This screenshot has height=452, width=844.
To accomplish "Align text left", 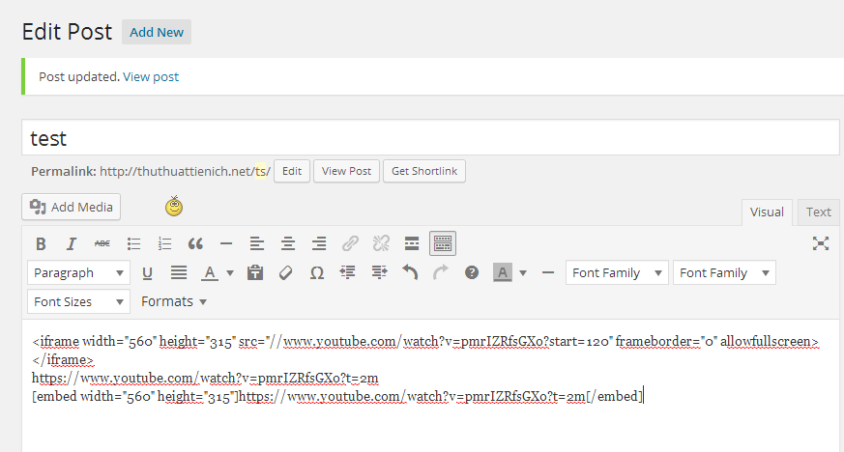I will (x=257, y=244).
